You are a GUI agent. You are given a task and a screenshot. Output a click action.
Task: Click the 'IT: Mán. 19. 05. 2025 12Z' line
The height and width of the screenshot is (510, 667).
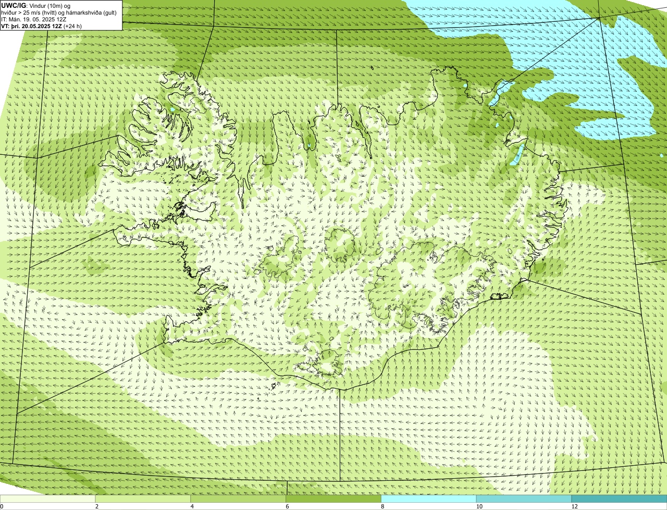[x=33, y=19]
